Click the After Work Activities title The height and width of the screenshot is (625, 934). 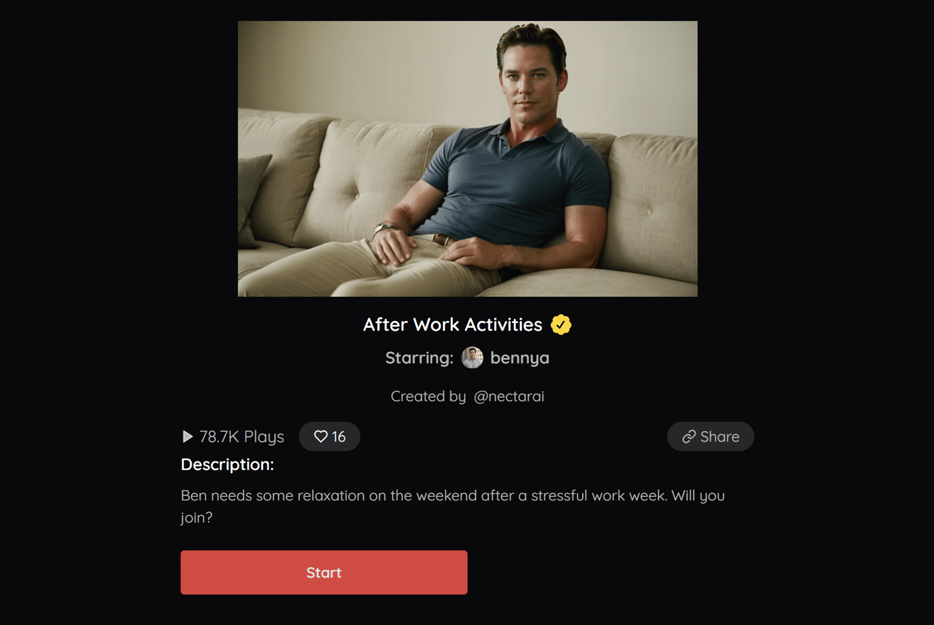pos(452,325)
